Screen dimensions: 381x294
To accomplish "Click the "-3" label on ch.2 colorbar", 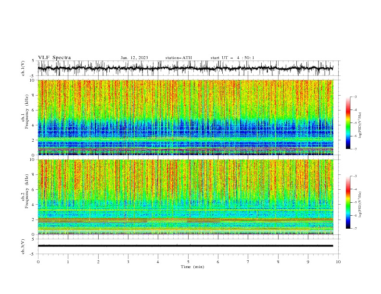I will (x=355, y=176).
